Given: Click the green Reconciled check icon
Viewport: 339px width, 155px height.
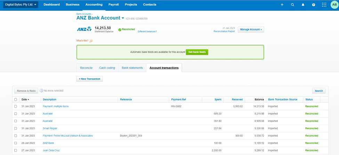Looking at the screenshot, I should coord(120,30).
